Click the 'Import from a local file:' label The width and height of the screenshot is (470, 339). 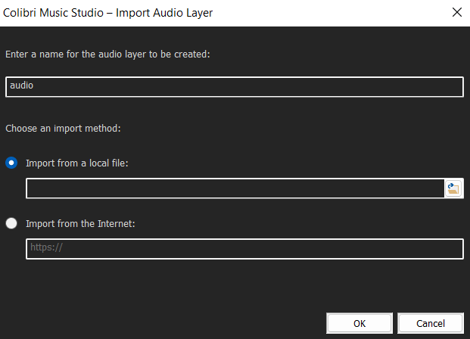77,163
